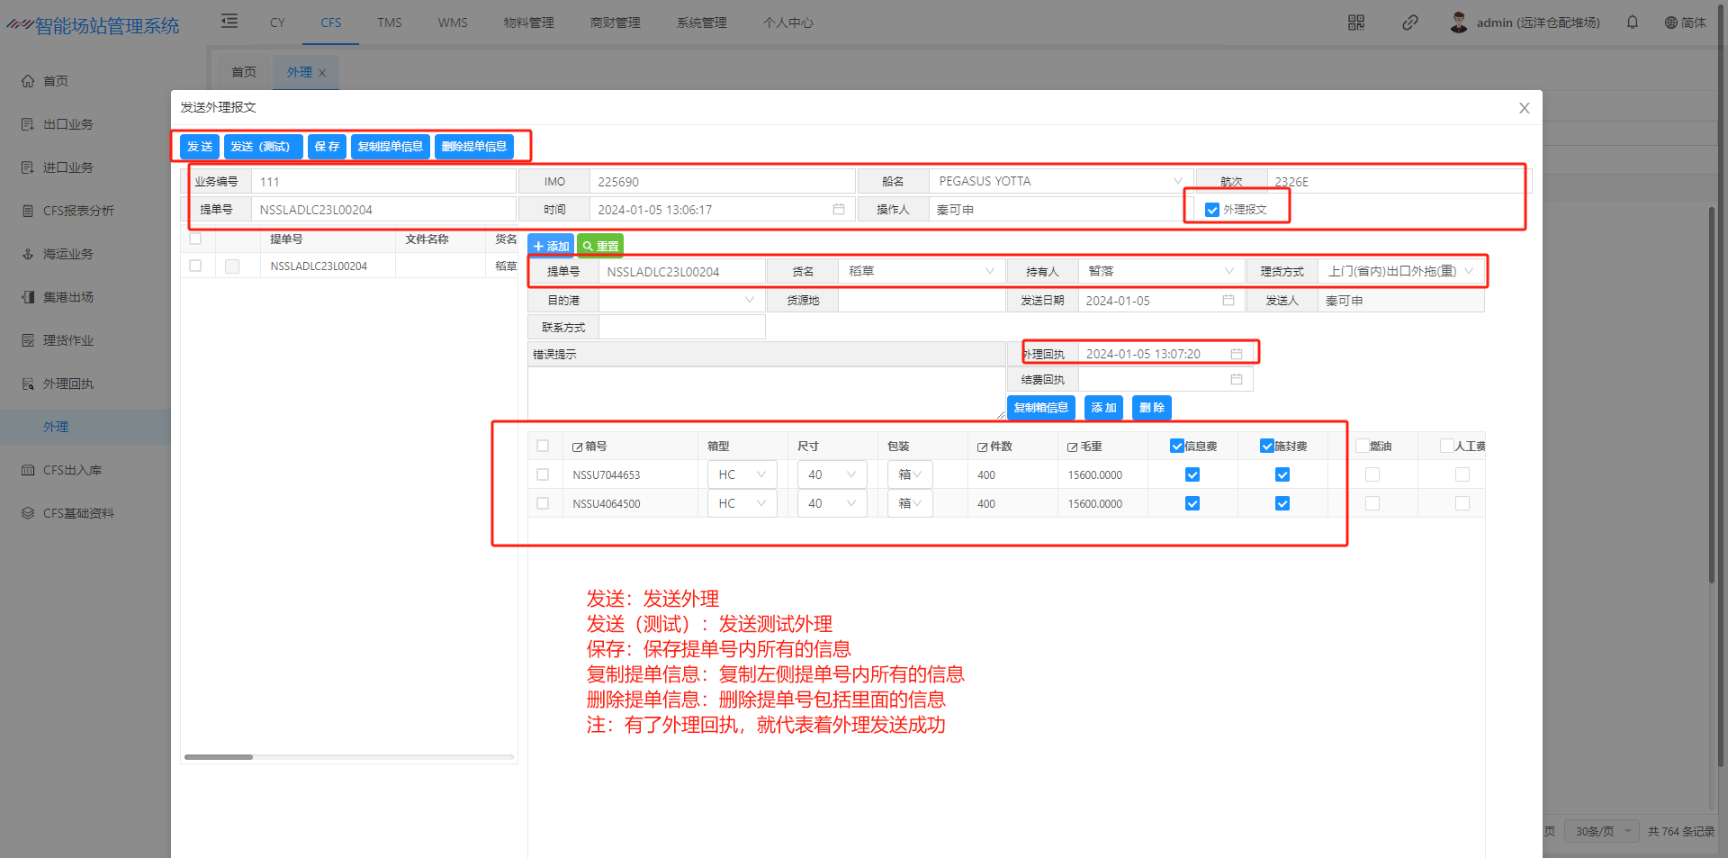Open the 理货方式 dropdown

tap(1469, 271)
